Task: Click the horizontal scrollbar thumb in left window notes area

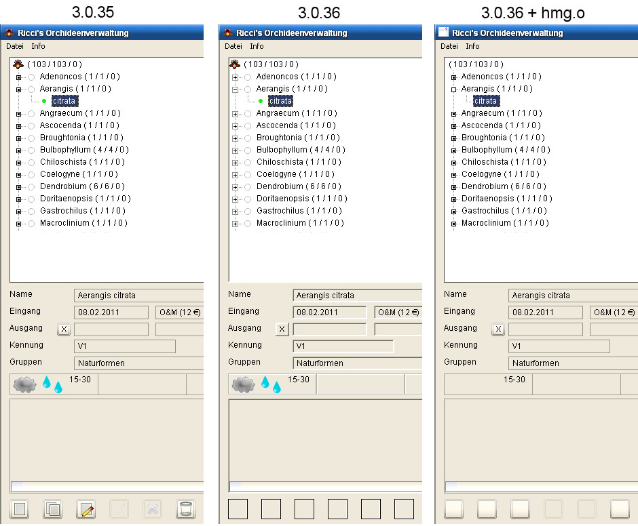Action: click(17, 485)
